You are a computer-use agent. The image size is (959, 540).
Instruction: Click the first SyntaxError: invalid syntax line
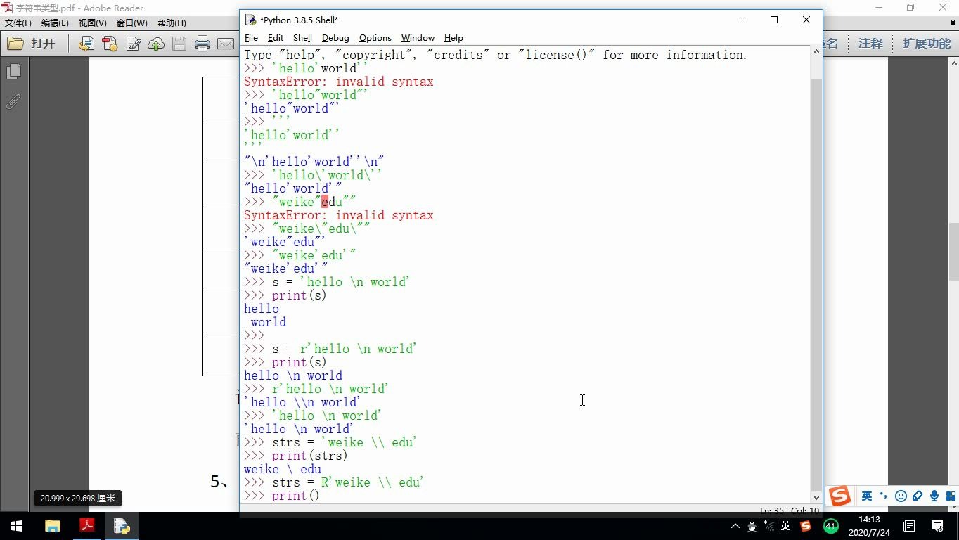(339, 82)
